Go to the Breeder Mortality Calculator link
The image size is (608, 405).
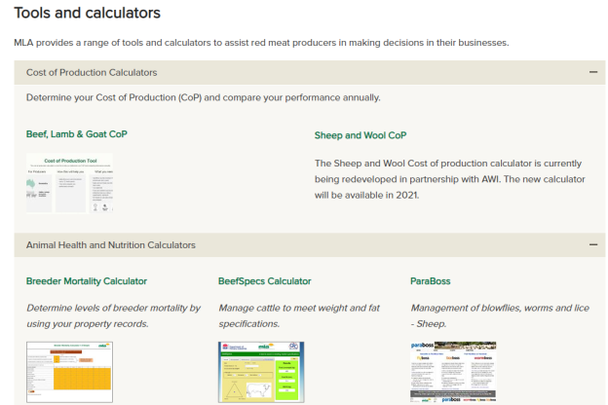87,281
